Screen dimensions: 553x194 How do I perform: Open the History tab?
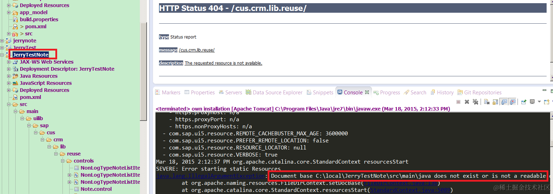click(442, 93)
